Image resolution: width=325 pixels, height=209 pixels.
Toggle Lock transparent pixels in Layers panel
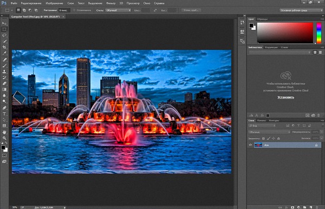263,139
